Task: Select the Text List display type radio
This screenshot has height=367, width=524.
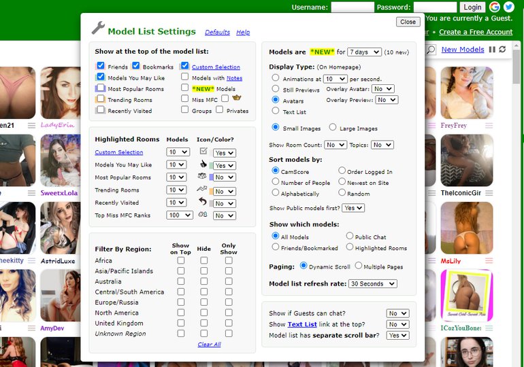Action: point(276,110)
